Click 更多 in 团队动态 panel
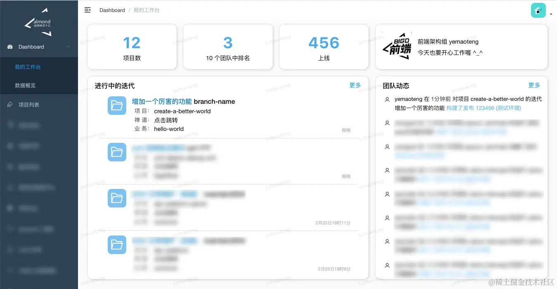 (x=534, y=85)
